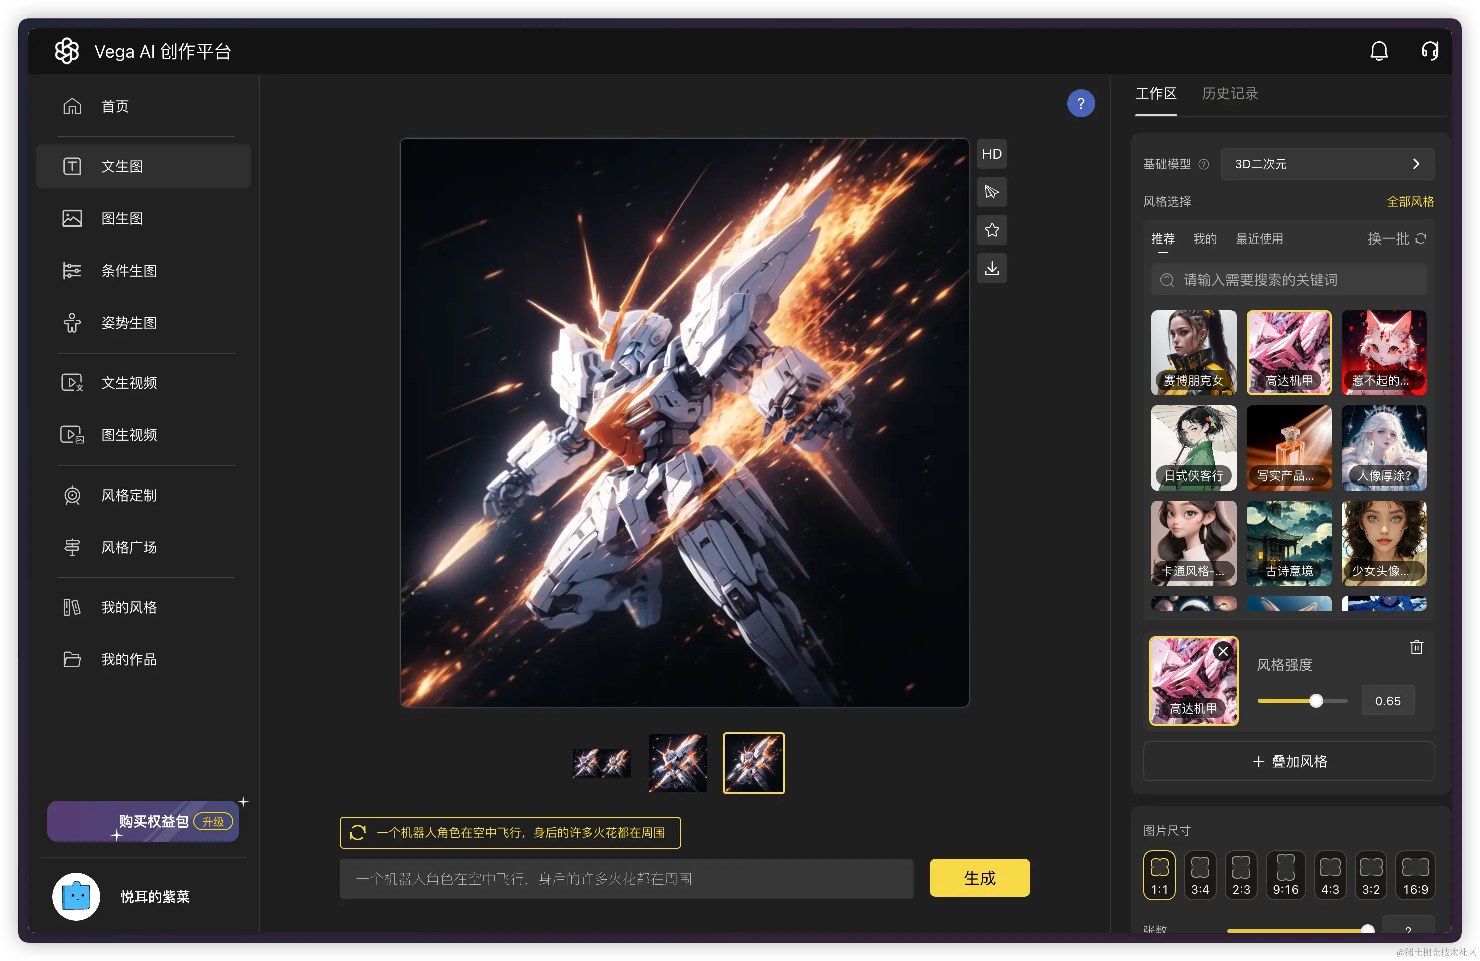
Task: Click the headset customer support icon
Action: [1429, 51]
